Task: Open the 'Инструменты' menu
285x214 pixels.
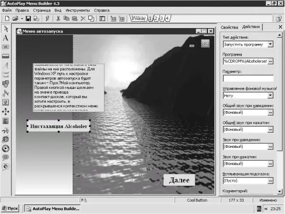Action: click(x=80, y=10)
